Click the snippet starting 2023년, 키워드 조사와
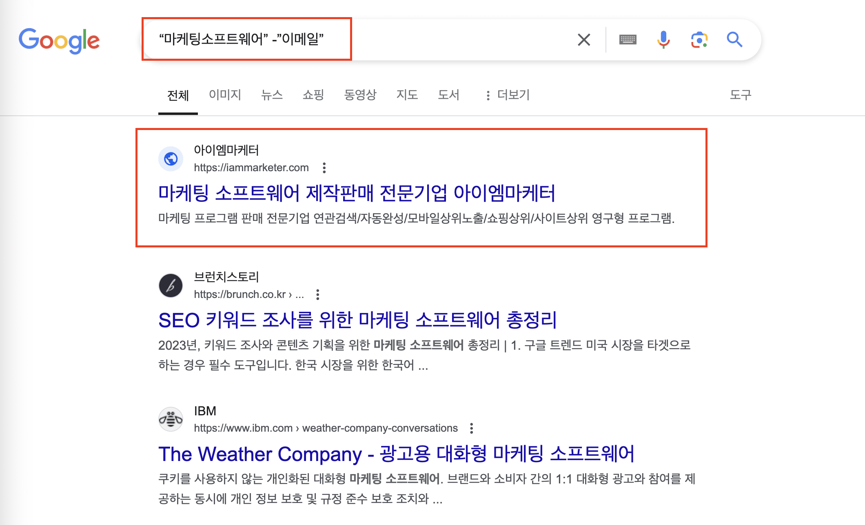The image size is (865, 525). click(424, 355)
